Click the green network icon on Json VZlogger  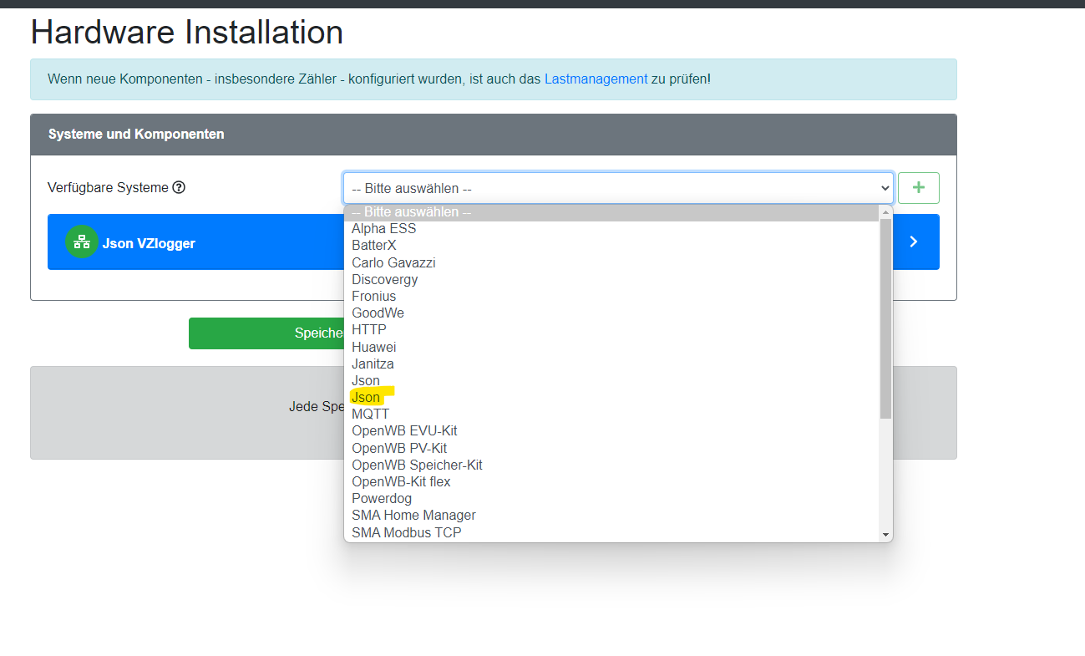(82, 242)
